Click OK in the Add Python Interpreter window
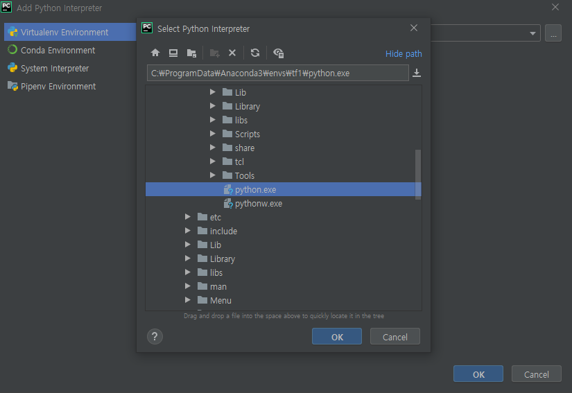This screenshot has height=393, width=572. coord(478,374)
